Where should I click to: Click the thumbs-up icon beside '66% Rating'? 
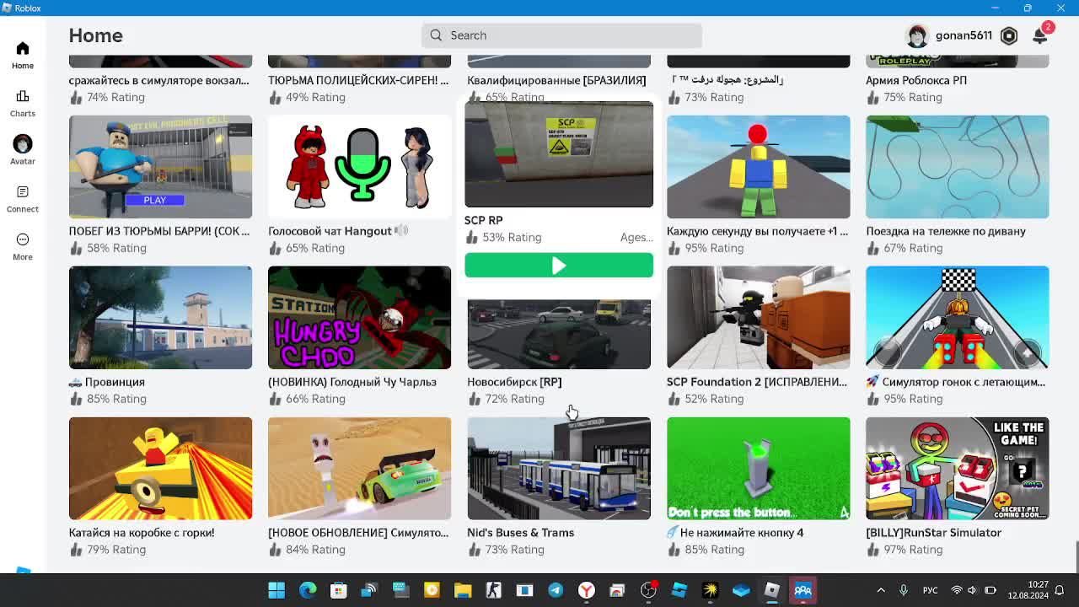point(275,399)
